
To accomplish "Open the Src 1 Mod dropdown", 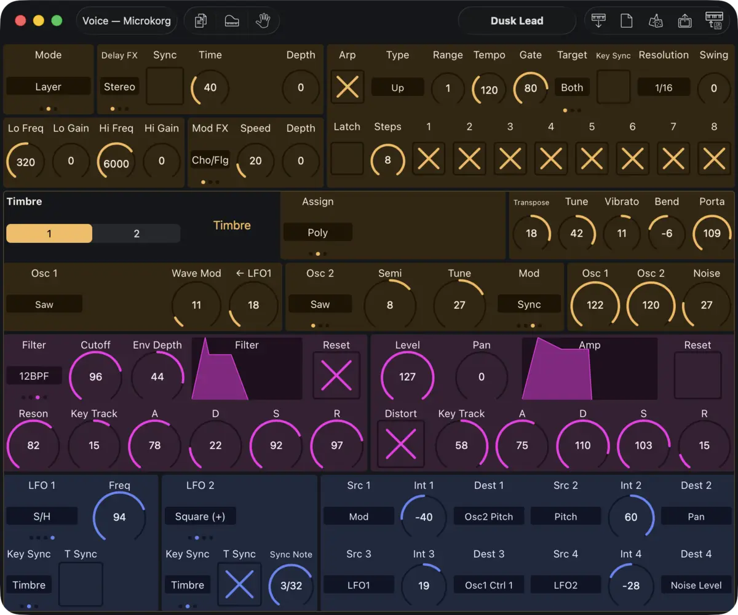I will [359, 516].
